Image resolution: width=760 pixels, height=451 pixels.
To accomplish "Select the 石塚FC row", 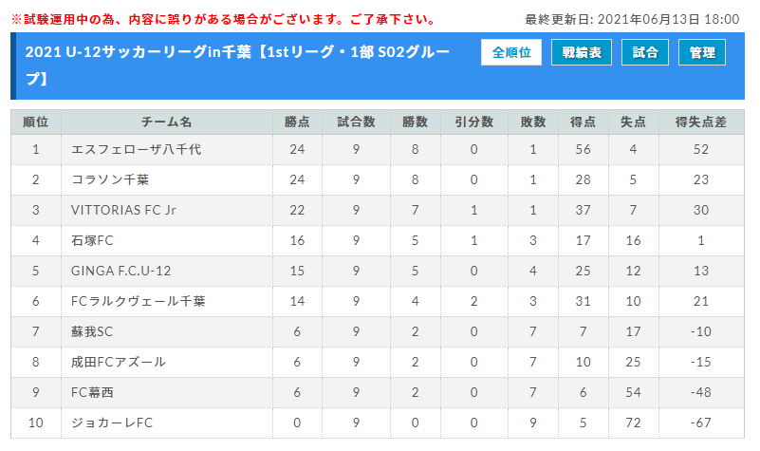I will click(378, 240).
